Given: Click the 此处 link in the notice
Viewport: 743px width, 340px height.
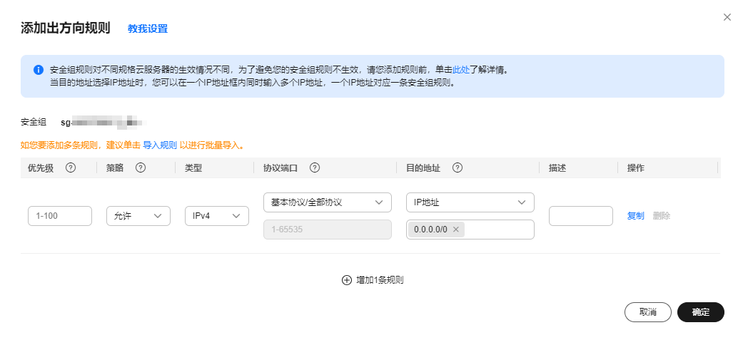Looking at the screenshot, I should point(461,70).
